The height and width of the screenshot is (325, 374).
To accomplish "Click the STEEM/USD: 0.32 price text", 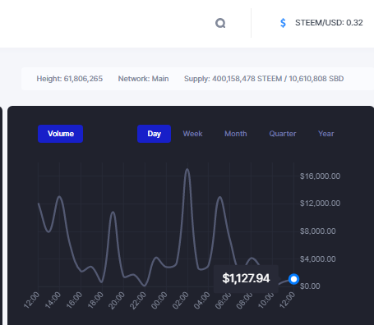I will click(x=329, y=23).
